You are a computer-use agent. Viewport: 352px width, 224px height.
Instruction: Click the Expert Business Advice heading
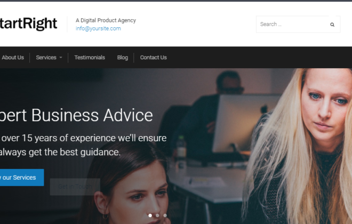(x=76, y=115)
